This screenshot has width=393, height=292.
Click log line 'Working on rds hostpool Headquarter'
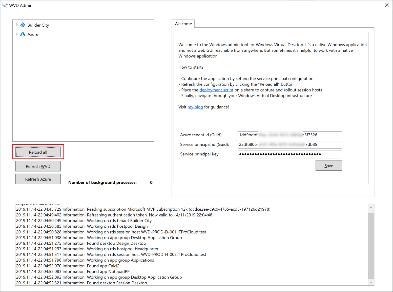(x=87, y=249)
